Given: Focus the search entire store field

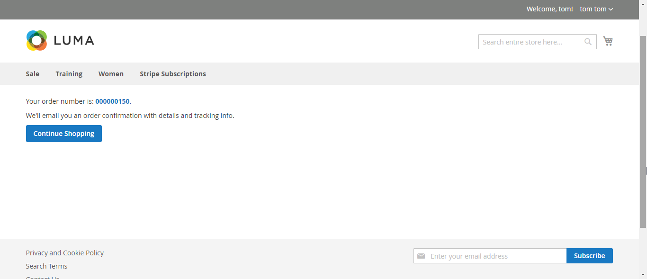Looking at the screenshot, I should pos(530,42).
